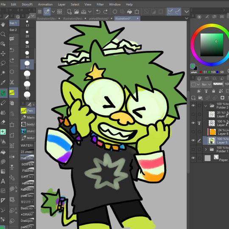Click New raster layer icon in Layer panel

point(193,98)
